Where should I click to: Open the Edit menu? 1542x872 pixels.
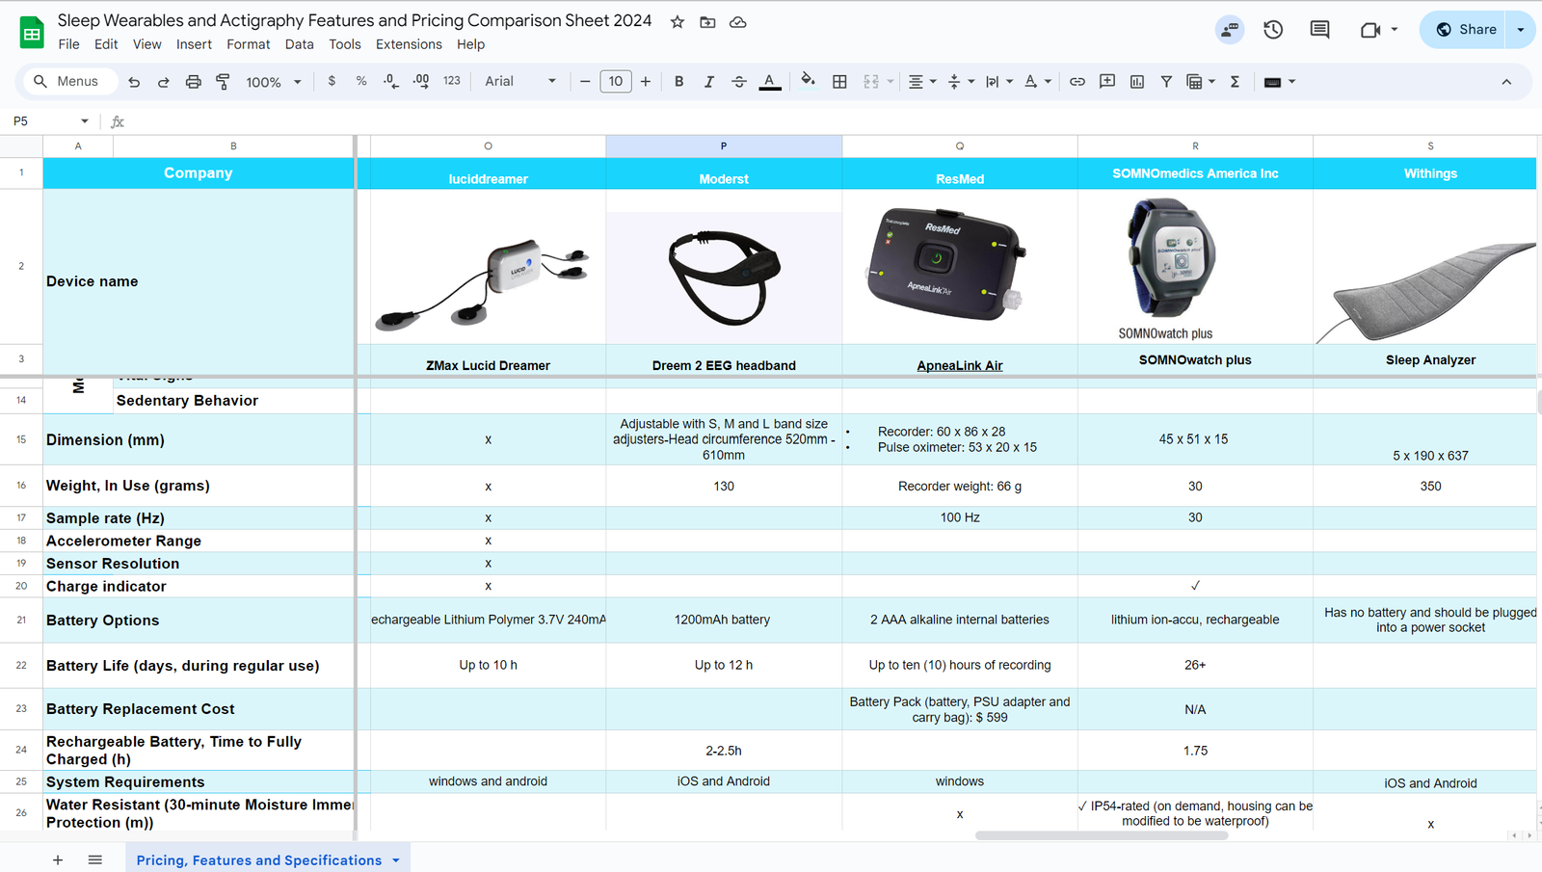106,44
